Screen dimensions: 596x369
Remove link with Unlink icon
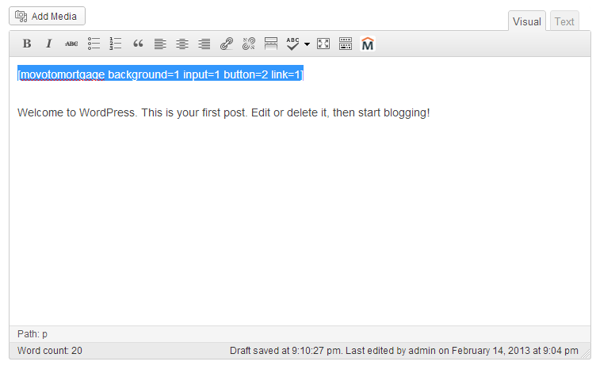[x=249, y=44]
